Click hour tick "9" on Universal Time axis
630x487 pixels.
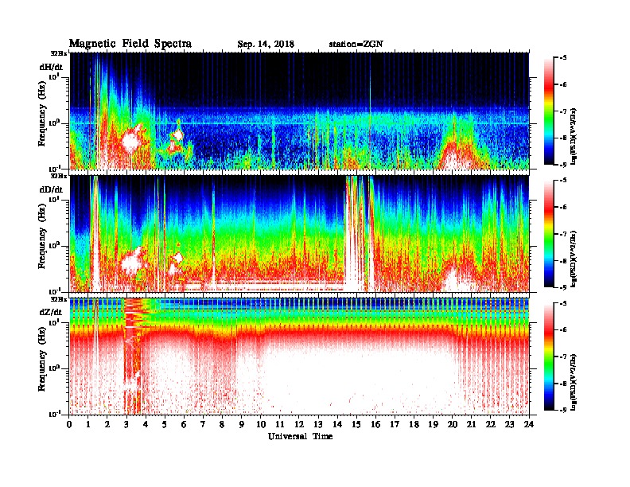coord(242,424)
